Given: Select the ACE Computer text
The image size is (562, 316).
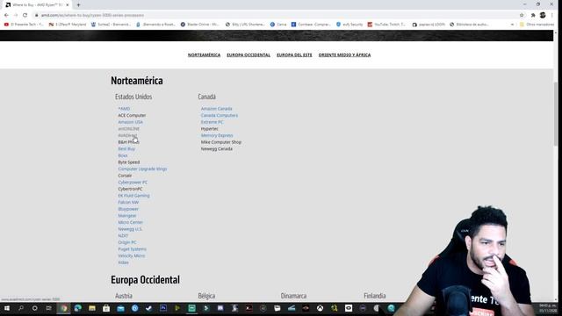Looking at the screenshot, I should click(132, 115).
